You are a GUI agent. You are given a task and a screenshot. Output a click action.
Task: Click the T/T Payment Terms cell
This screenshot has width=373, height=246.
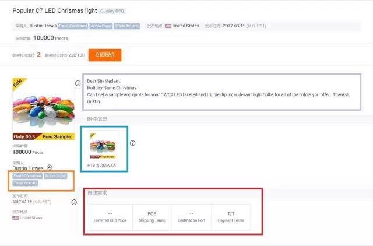[230, 217]
